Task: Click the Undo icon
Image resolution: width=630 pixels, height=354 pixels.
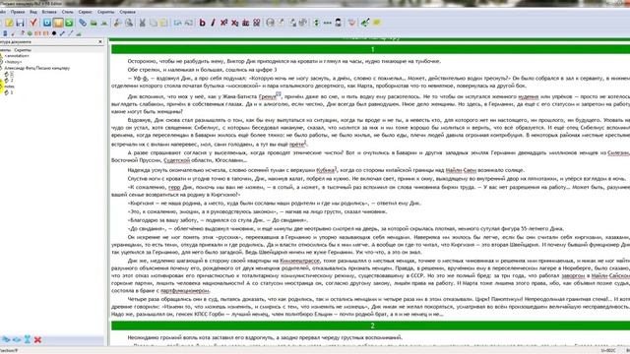Action: tap(177, 23)
